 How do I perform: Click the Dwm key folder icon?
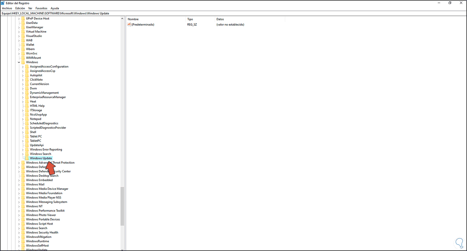coord(27,88)
